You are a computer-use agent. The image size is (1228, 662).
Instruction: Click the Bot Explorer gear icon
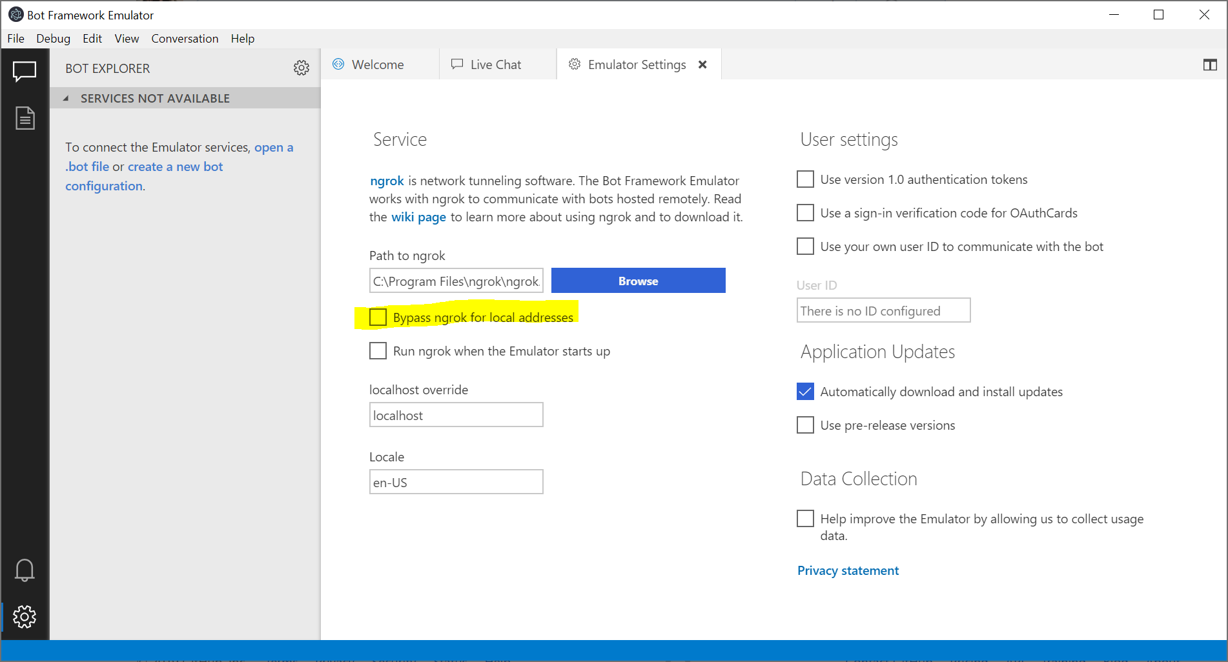coord(302,68)
